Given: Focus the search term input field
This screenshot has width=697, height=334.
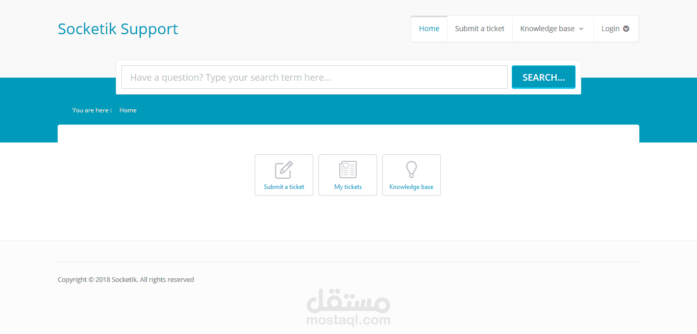Looking at the screenshot, I should [x=314, y=77].
